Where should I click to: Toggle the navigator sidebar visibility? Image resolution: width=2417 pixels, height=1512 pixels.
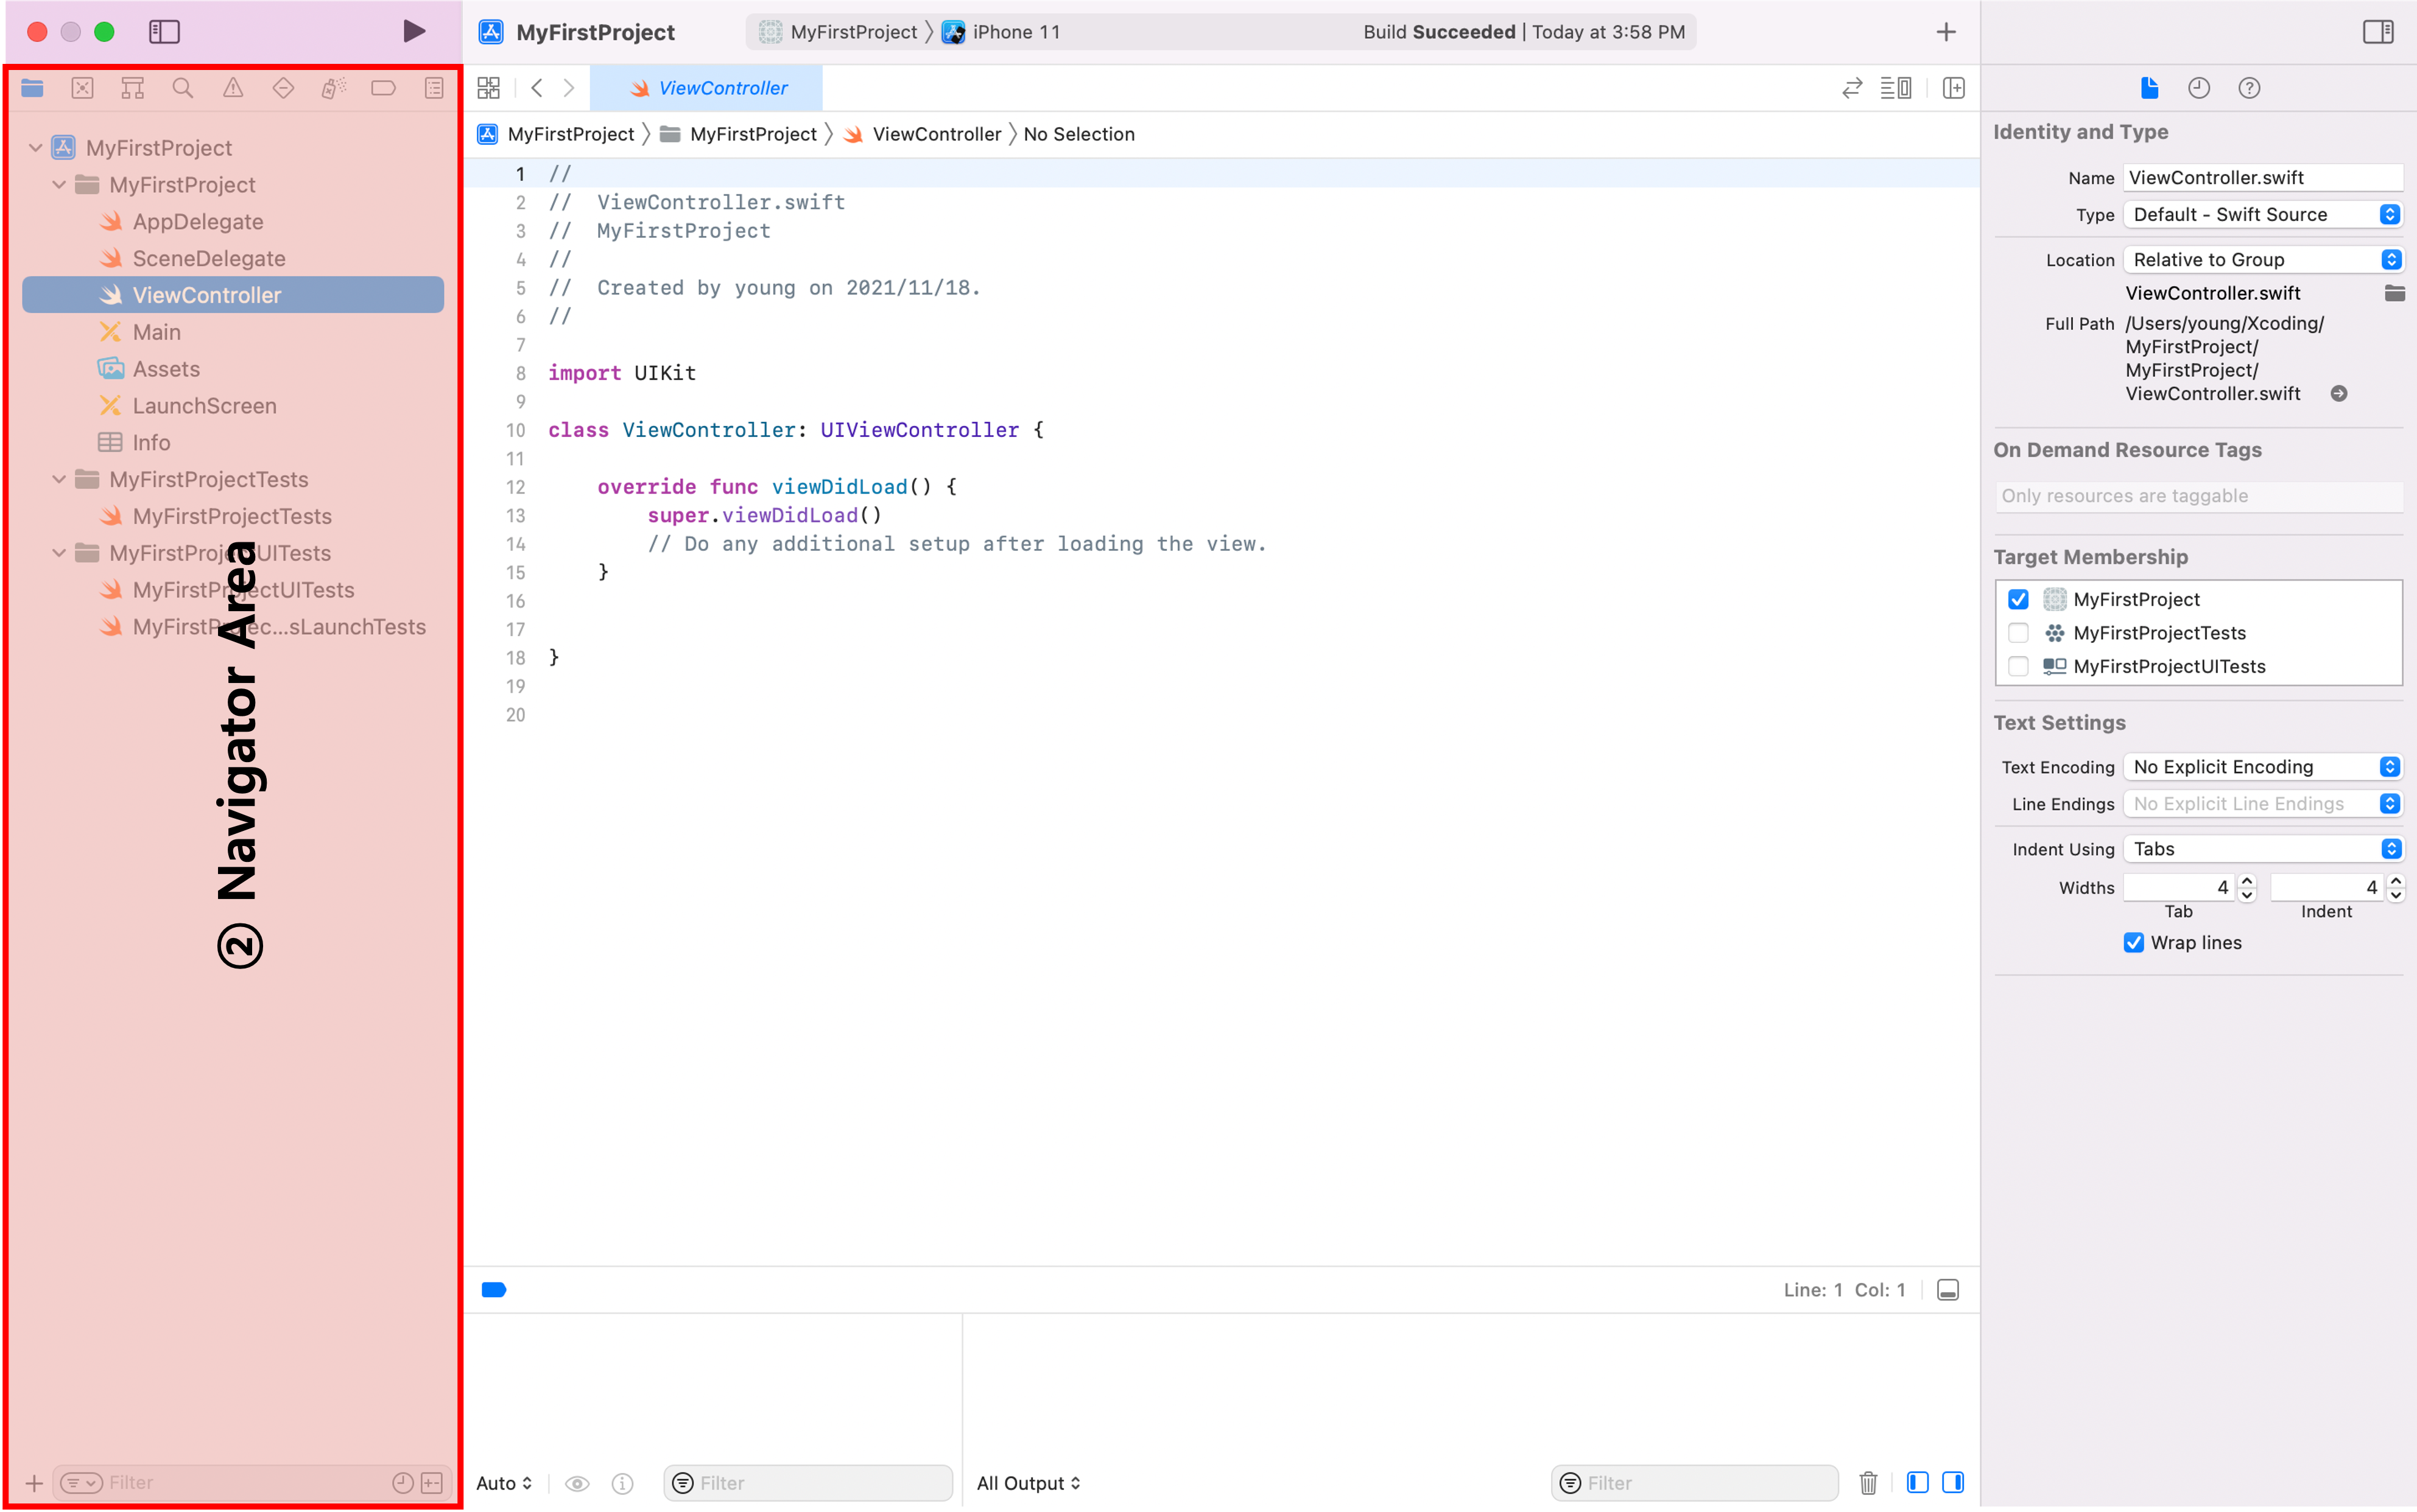point(164,32)
